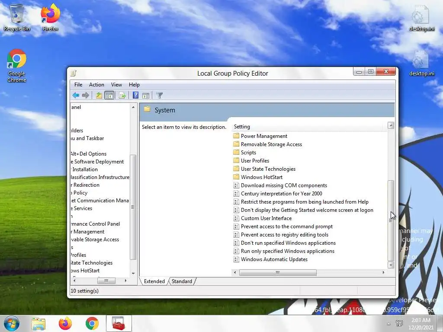Click the tree pane vertical scrollbar thumb
This screenshot has height=332, width=443.
[x=133, y=207]
